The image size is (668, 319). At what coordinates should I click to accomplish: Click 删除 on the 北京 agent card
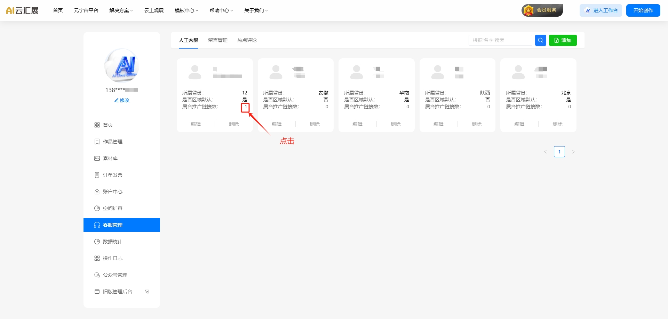tap(557, 124)
